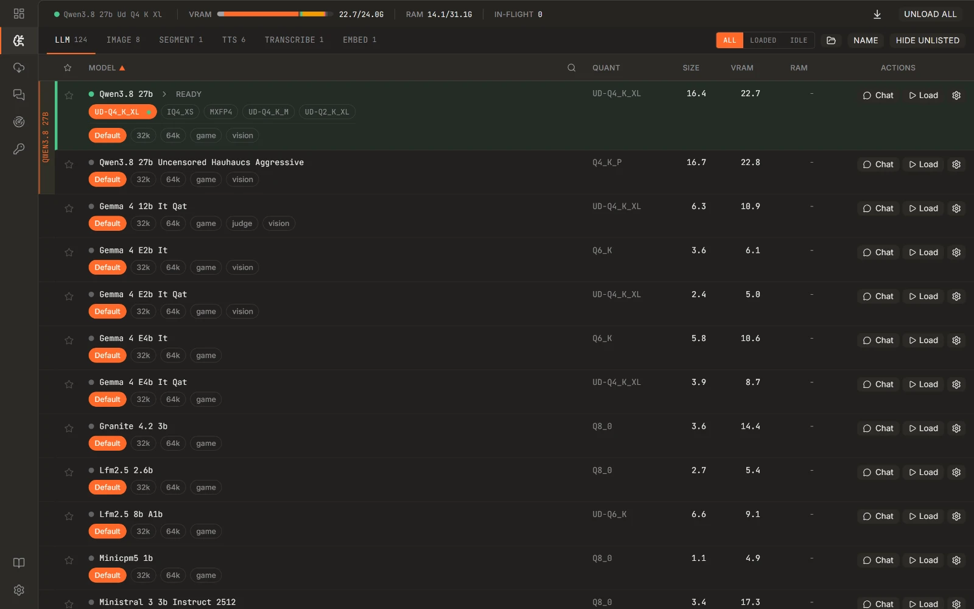
Task: Switch to the LLM tab
Action: click(x=71, y=40)
